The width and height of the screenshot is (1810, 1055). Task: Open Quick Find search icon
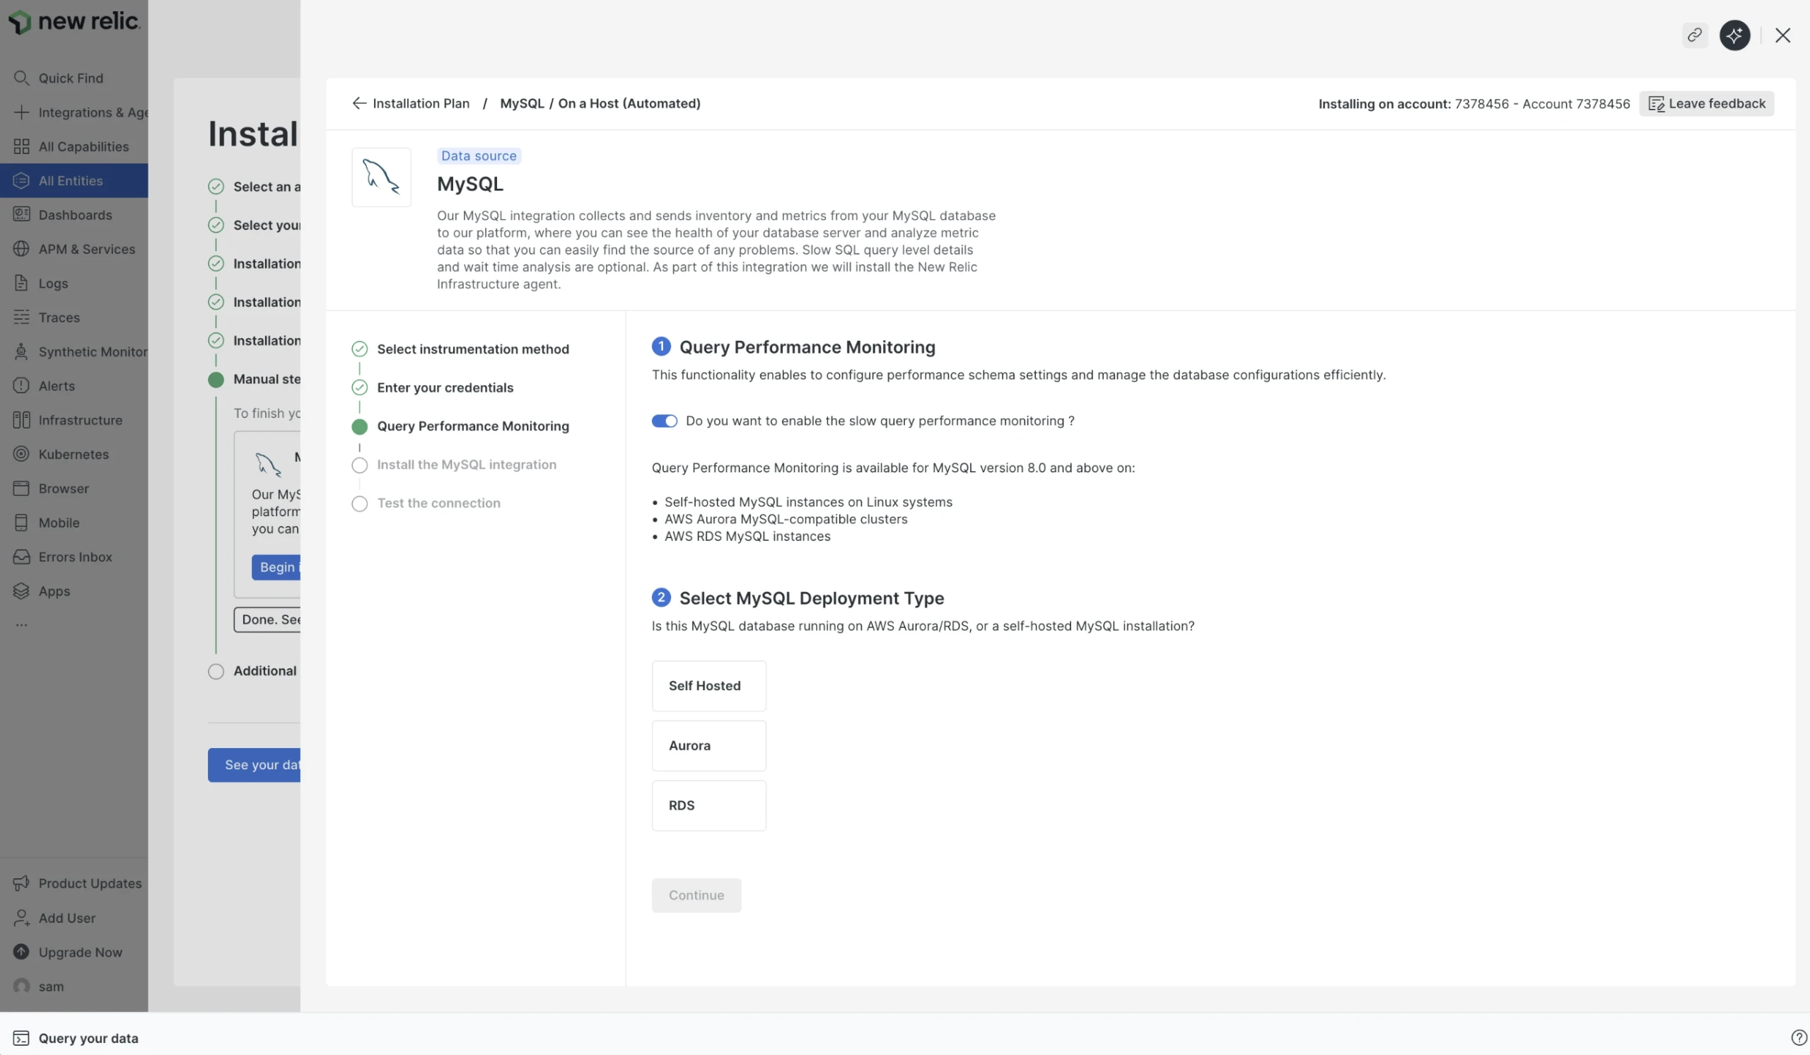click(21, 78)
